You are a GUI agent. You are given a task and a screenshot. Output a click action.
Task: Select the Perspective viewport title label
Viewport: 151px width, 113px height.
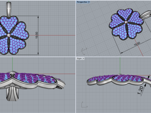point(82,2)
